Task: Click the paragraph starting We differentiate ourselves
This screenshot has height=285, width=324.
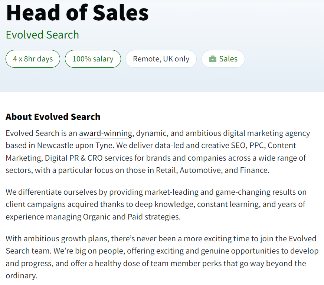Action: [x=156, y=204]
